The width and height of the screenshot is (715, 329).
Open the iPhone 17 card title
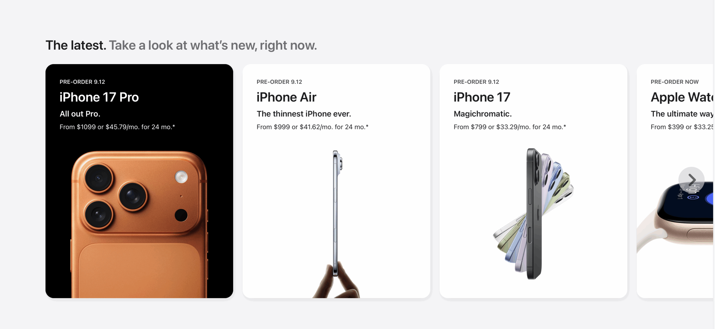[482, 97]
